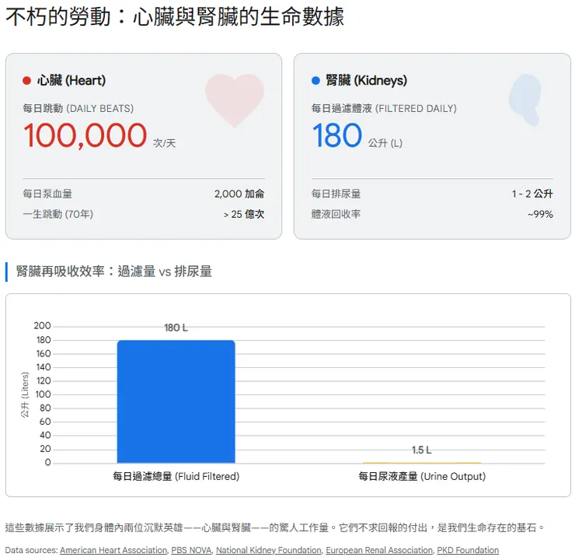The height and width of the screenshot is (557, 575).
Task: Open the American Heart Association source link
Action: [113, 550]
